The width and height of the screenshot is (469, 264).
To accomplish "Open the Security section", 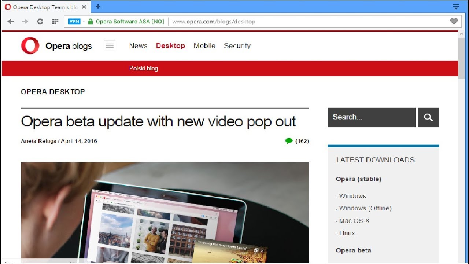I will pyautogui.click(x=237, y=46).
